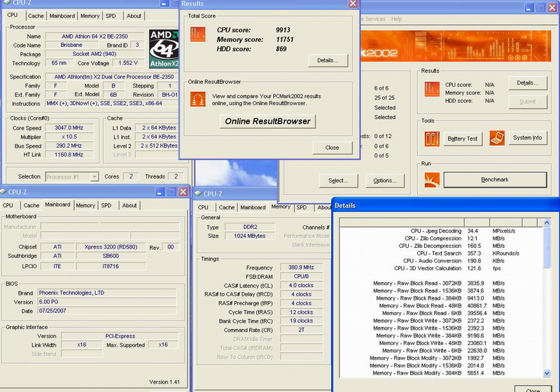Switch to Cache tab in top CPU-Z window

(x=36, y=15)
